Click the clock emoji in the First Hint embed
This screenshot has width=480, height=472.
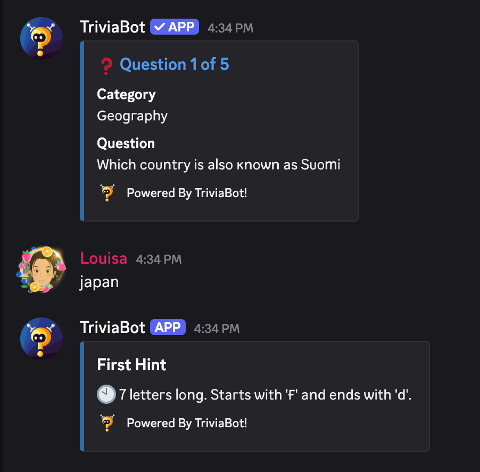click(x=106, y=395)
